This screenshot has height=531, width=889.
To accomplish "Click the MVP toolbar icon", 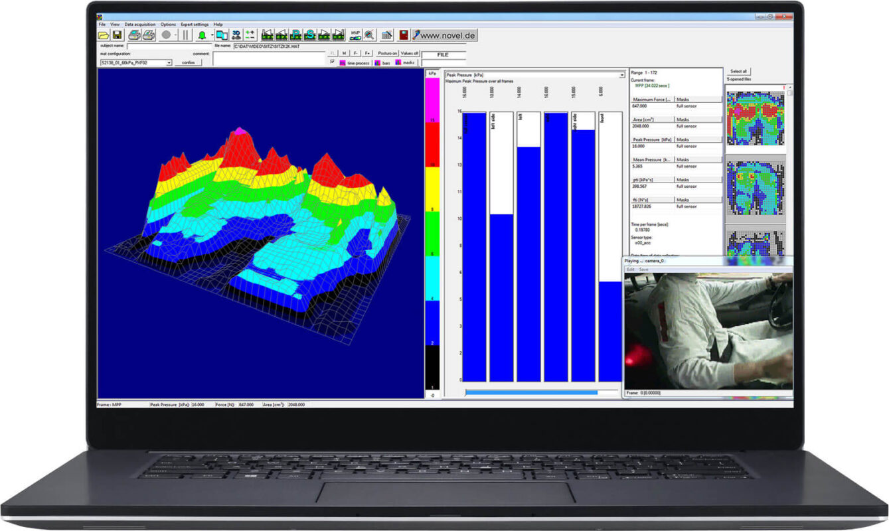I will point(356,35).
